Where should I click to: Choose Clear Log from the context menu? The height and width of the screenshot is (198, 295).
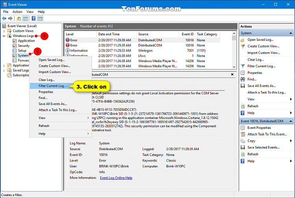pos(46,80)
